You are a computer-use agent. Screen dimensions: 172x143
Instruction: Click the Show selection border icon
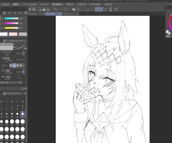click(92, 9)
